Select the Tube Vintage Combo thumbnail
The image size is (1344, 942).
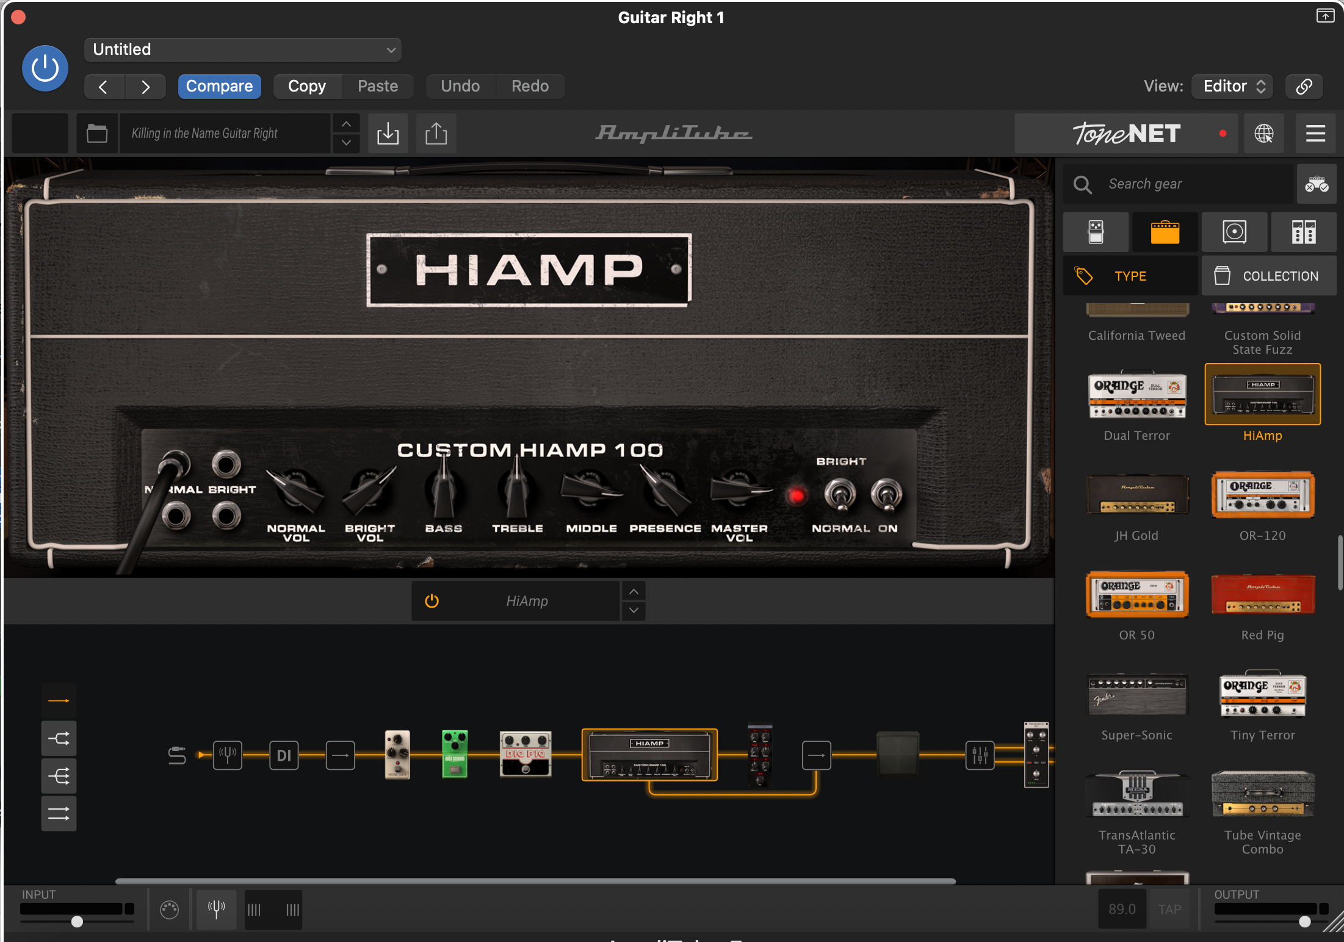pyautogui.click(x=1262, y=794)
